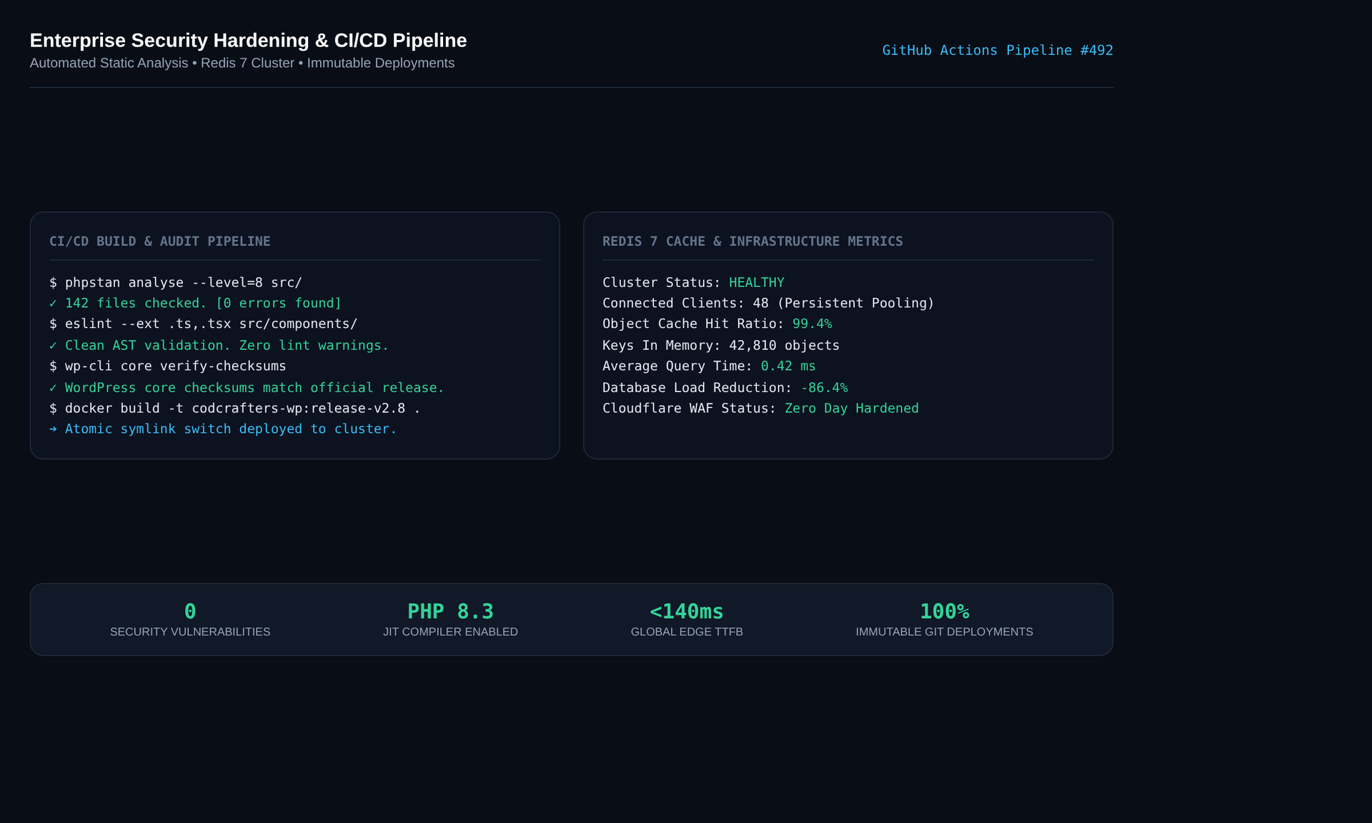Click the GLOBAL EDGE TTFB label
The width and height of the screenshot is (1372, 823).
coord(687,632)
